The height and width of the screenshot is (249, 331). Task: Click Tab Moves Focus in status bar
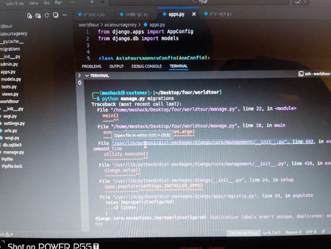click(x=244, y=233)
